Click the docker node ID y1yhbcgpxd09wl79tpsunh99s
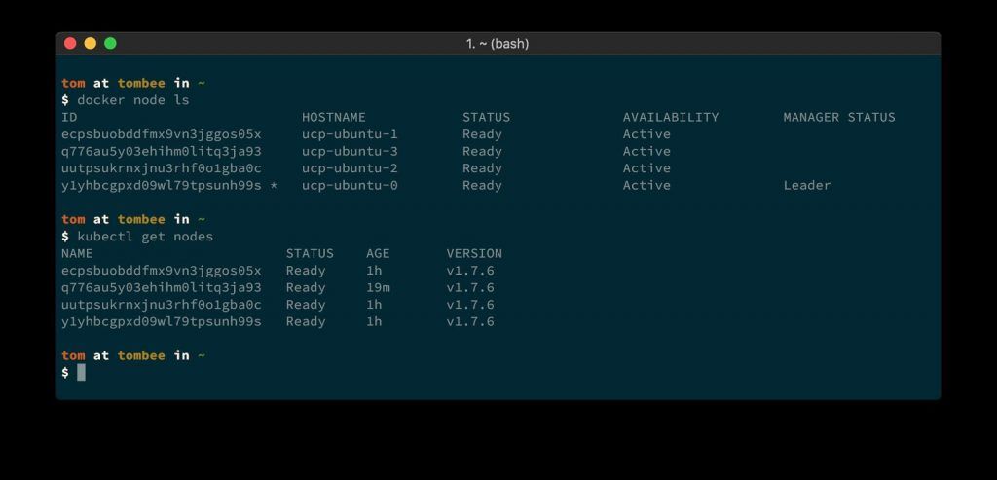Viewport: 997px width, 480px height. (x=161, y=186)
